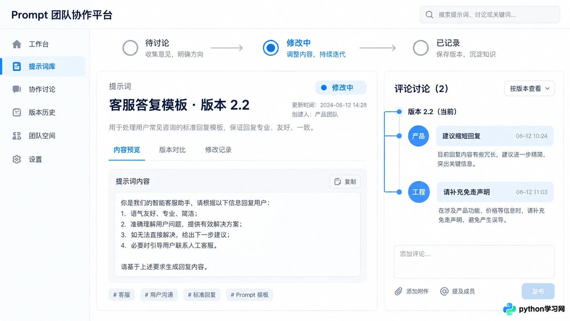Click the 搜索提示词 search field
The image size is (570, 321).
point(490,15)
